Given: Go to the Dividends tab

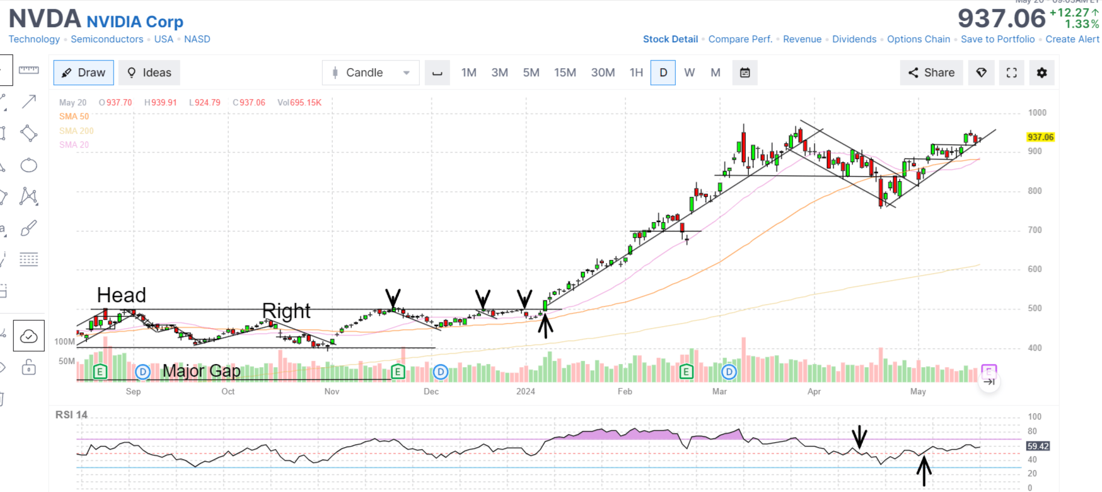Looking at the screenshot, I should [854, 39].
